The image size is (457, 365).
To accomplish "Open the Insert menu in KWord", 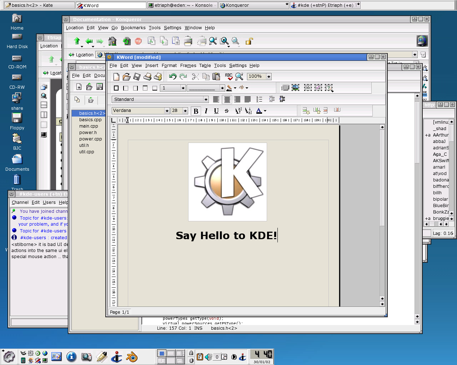I will [x=151, y=66].
